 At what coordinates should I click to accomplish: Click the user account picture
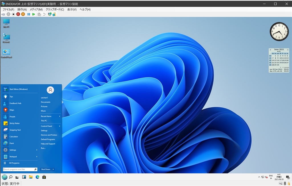pyautogui.click(x=50, y=90)
